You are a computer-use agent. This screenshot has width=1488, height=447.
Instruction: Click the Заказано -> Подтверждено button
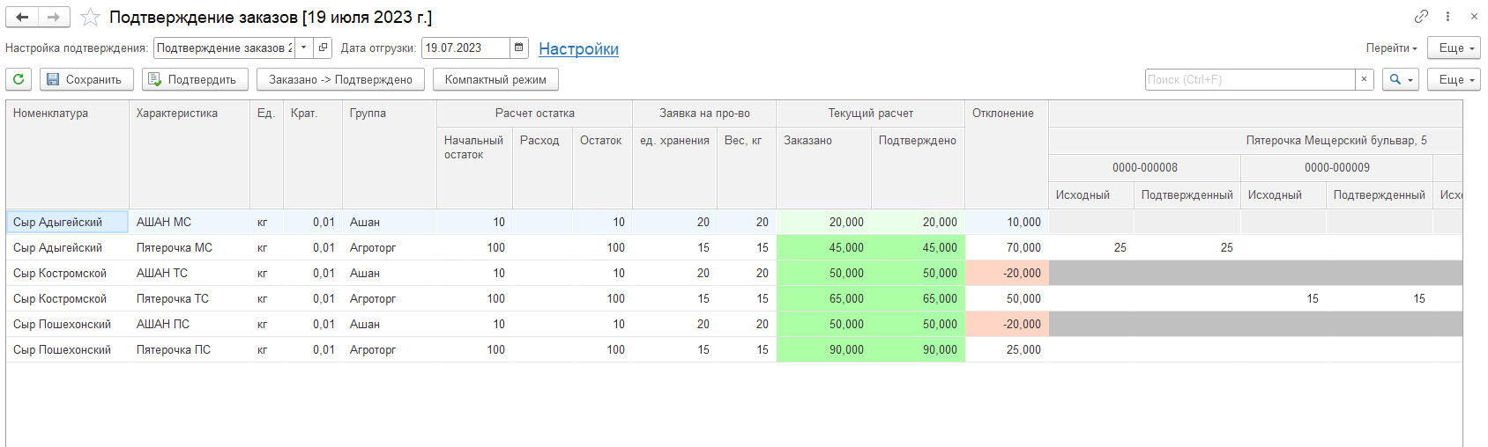340,79
